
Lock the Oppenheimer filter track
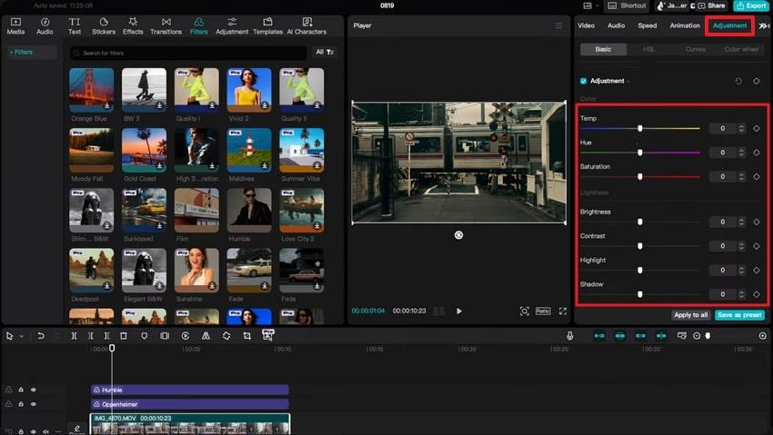[x=21, y=404]
